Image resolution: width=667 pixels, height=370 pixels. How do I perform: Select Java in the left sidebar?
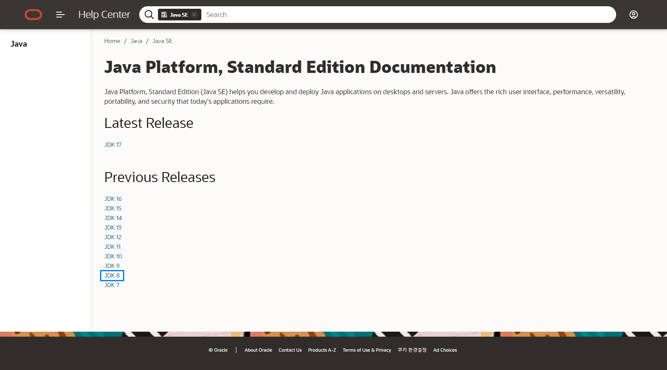[x=19, y=44]
